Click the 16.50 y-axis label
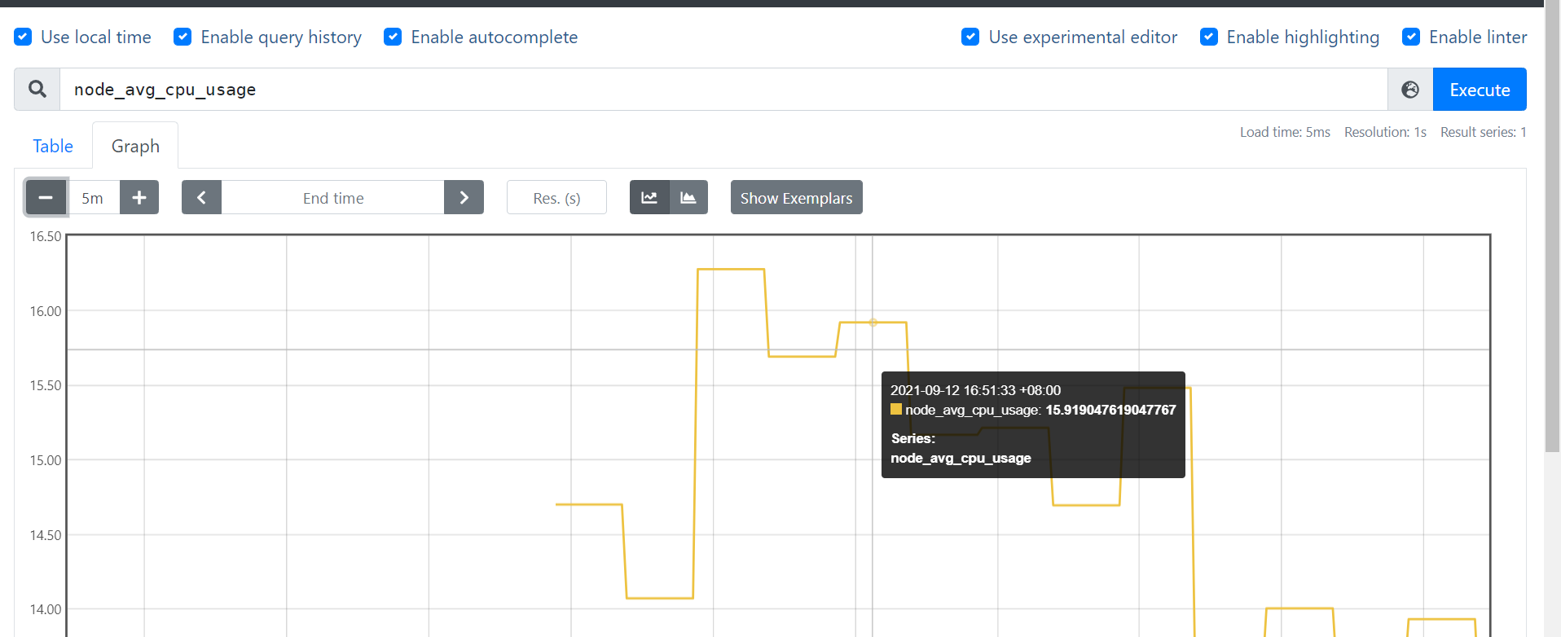Screen dimensions: 1561x637 click(46, 236)
